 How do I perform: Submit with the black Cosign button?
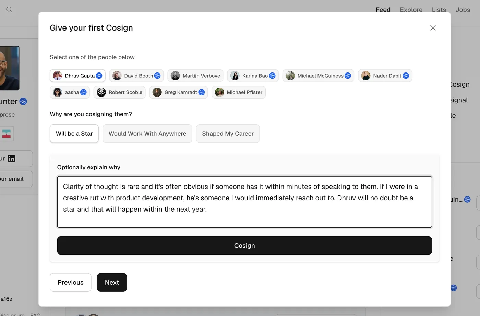(x=244, y=246)
